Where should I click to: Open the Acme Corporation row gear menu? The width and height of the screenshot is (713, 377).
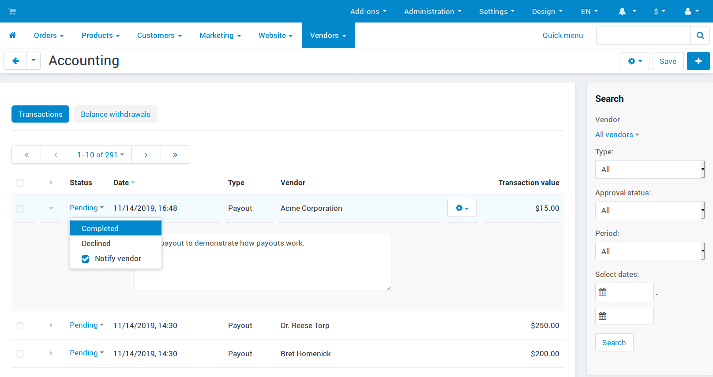[462, 208]
